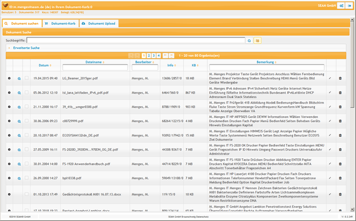Image resolution: width=356 pixels, height=221 pixels.
Task: Check the box for Gedächtnisprotokoll MI01 docx
Action: click(27, 194)
